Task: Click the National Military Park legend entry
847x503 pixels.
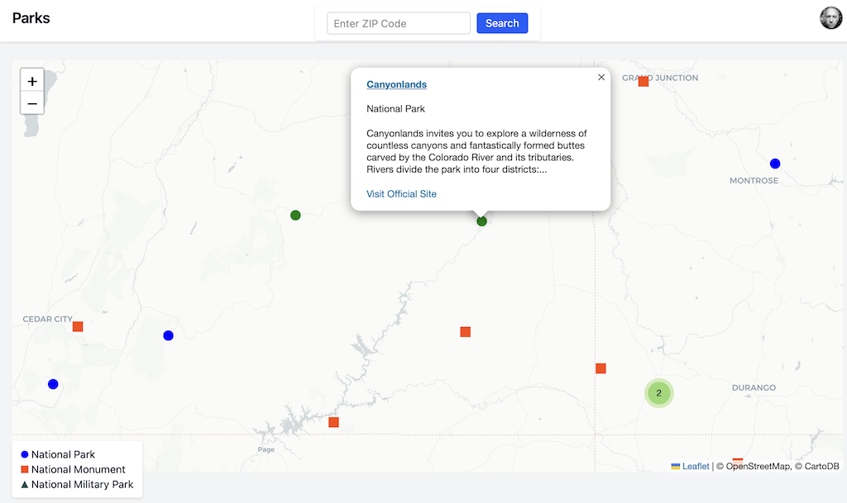Action: [x=82, y=484]
